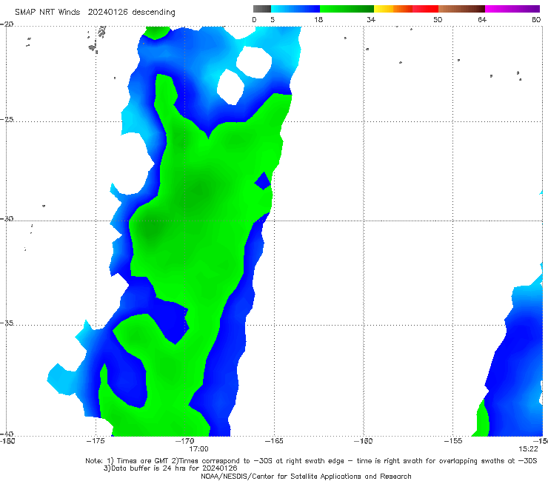
Task: Click the color bar label '34'
Action: pyautogui.click(x=371, y=19)
